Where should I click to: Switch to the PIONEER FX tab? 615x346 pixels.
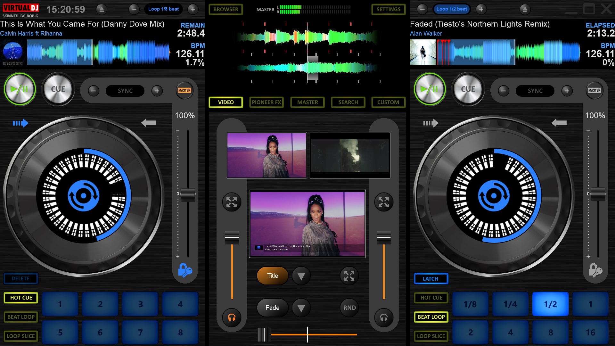click(x=266, y=102)
